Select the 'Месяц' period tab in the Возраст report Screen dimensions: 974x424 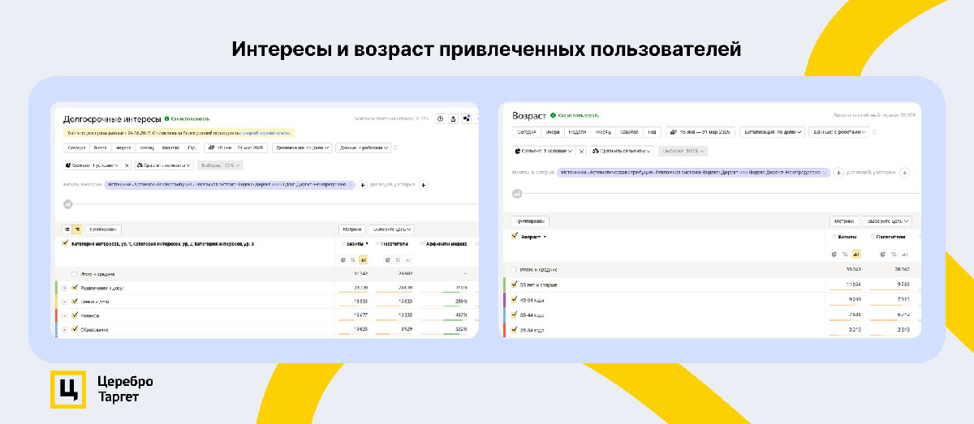603,131
